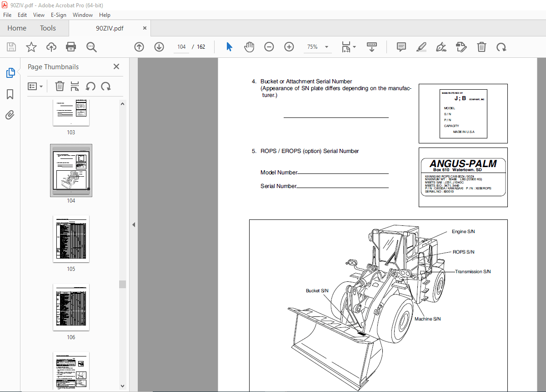Image resolution: width=546 pixels, height=392 pixels.
Task: Select the Highlight text tool
Action: coord(421,46)
